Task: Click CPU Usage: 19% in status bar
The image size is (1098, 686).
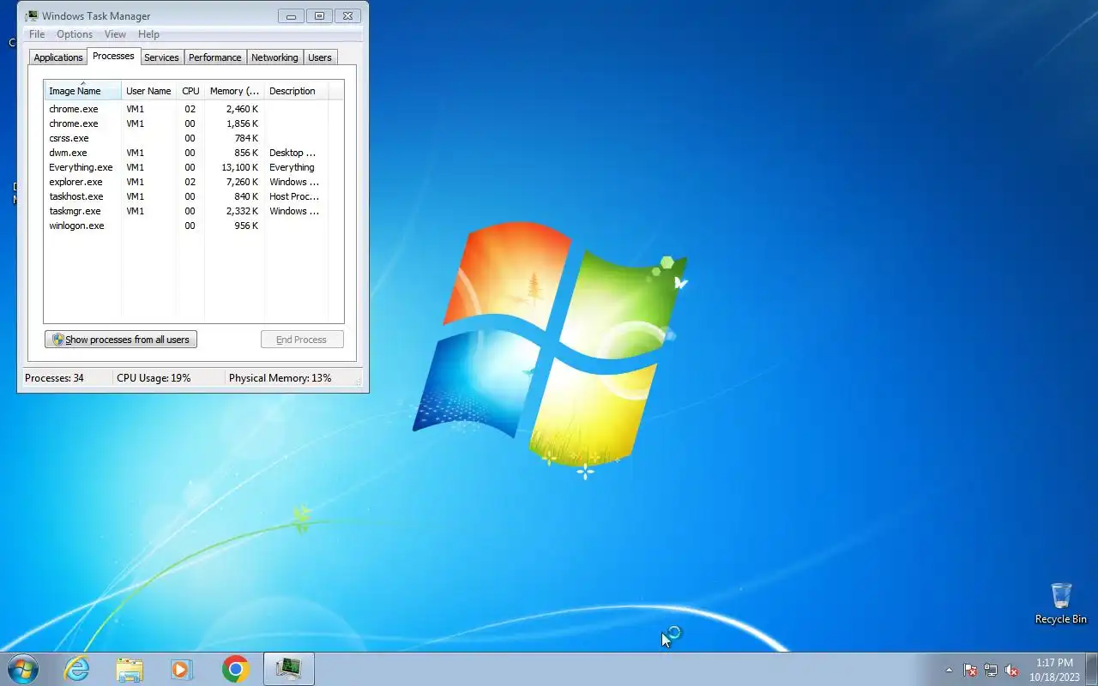Action: [154, 378]
